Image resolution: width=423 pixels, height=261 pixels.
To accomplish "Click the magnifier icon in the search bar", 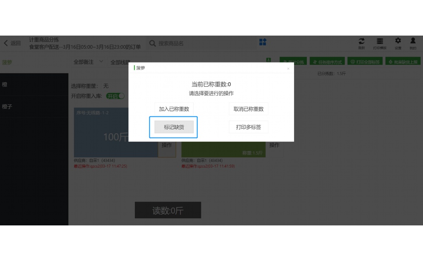I will pos(153,43).
